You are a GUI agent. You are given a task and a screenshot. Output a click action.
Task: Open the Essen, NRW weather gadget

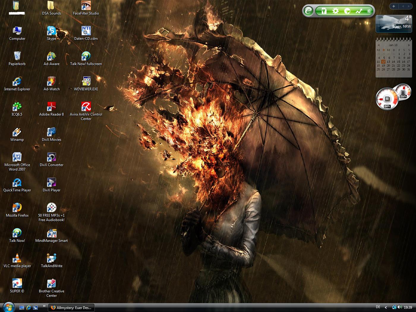click(394, 23)
